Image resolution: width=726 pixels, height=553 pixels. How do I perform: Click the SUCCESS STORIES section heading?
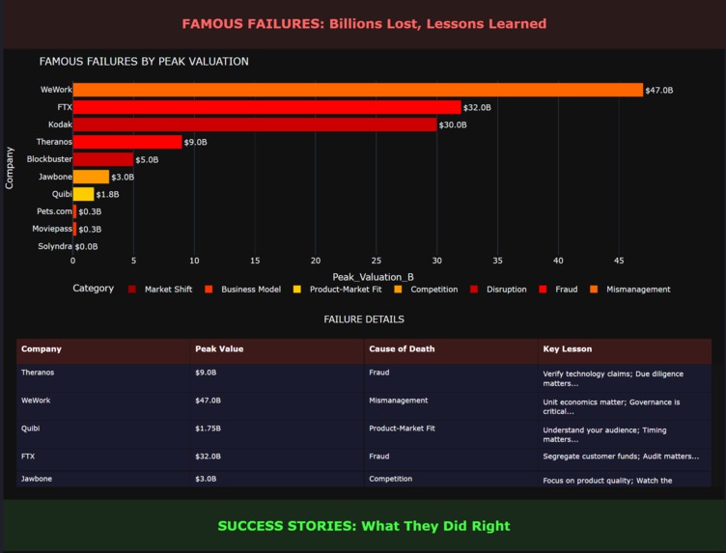click(364, 526)
